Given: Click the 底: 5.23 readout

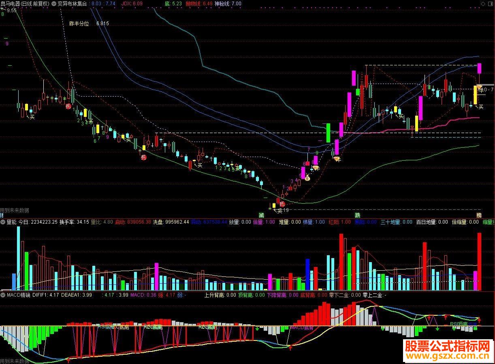Looking at the screenshot, I should (x=173, y=4).
